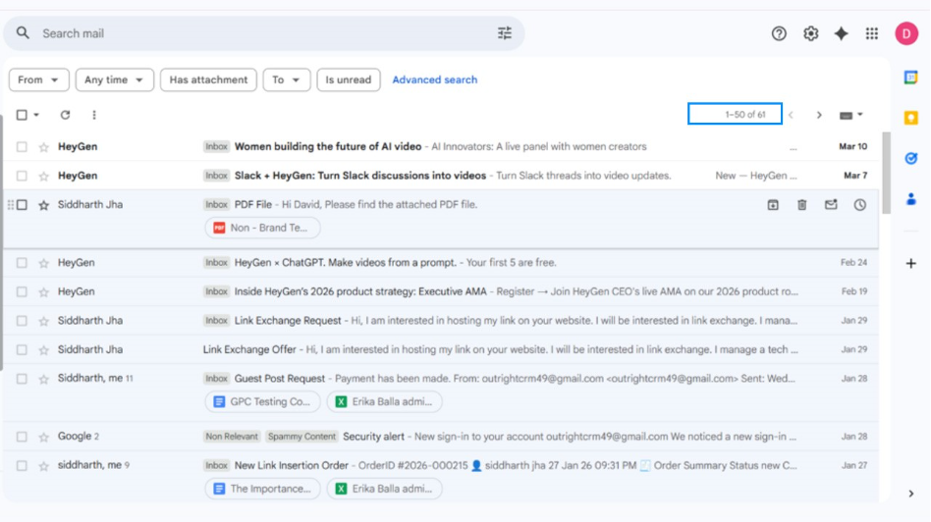Click the Gemini sparkle icon
Image resolution: width=931 pixels, height=522 pixels.
click(841, 33)
